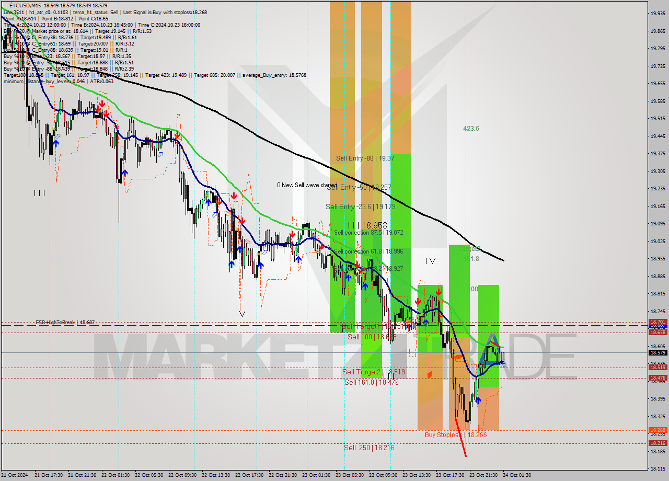This screenshot has height=481, width=669.
Task: Click 19.935 on the price axis
Action: [658, 13]
